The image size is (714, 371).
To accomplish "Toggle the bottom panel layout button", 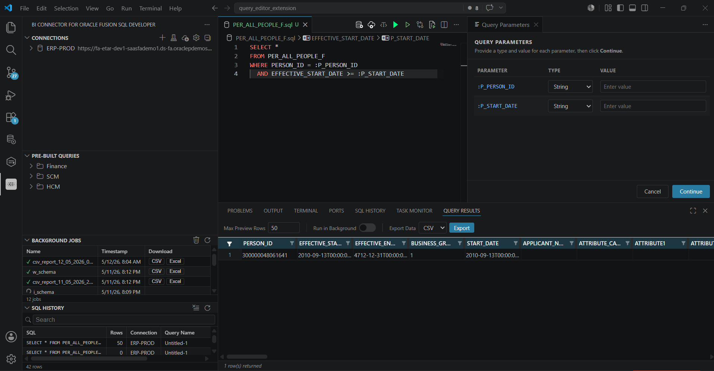I will coord(632,8).
